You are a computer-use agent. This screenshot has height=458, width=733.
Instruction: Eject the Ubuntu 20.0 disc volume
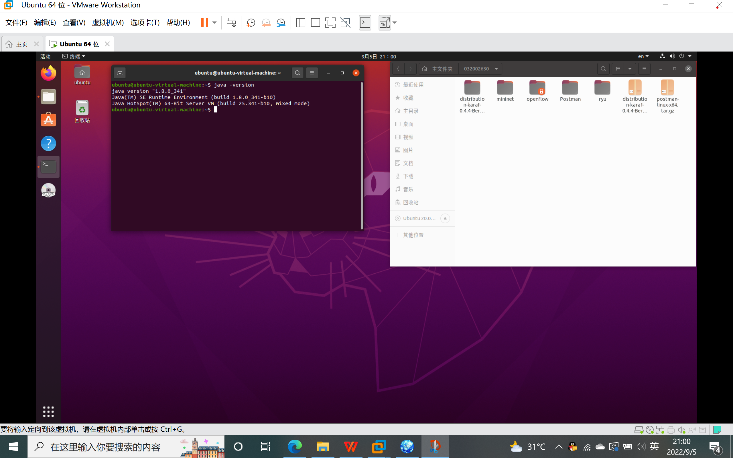point(445,218)
